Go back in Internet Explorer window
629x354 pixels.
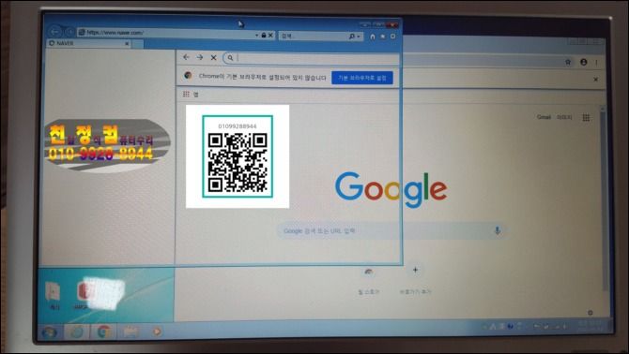click(55, 32)
